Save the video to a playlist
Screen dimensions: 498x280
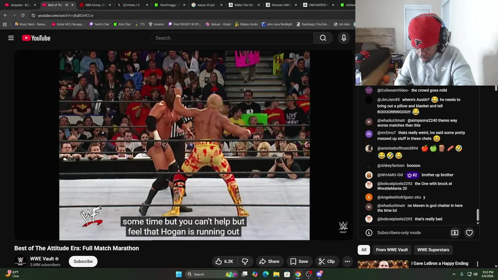[x=299, y=261]
